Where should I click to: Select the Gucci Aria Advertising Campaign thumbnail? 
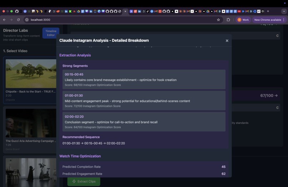(x=31, y=123)
